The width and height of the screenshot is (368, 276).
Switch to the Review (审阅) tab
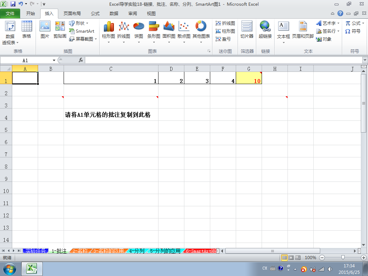click(133, 14)
